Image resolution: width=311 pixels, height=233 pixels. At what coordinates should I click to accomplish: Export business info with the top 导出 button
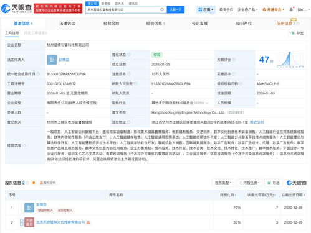click(297, 33)
